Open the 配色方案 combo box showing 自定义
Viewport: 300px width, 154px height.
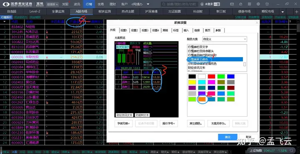tap(225, 39)
